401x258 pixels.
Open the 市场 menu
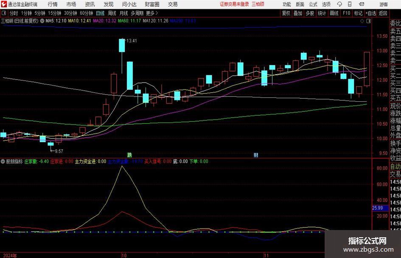pyautogui.click(x=71, y=4)
